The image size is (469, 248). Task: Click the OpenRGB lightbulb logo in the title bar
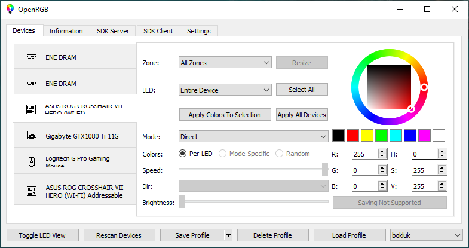pyautogui.click(x=10, y=9)
